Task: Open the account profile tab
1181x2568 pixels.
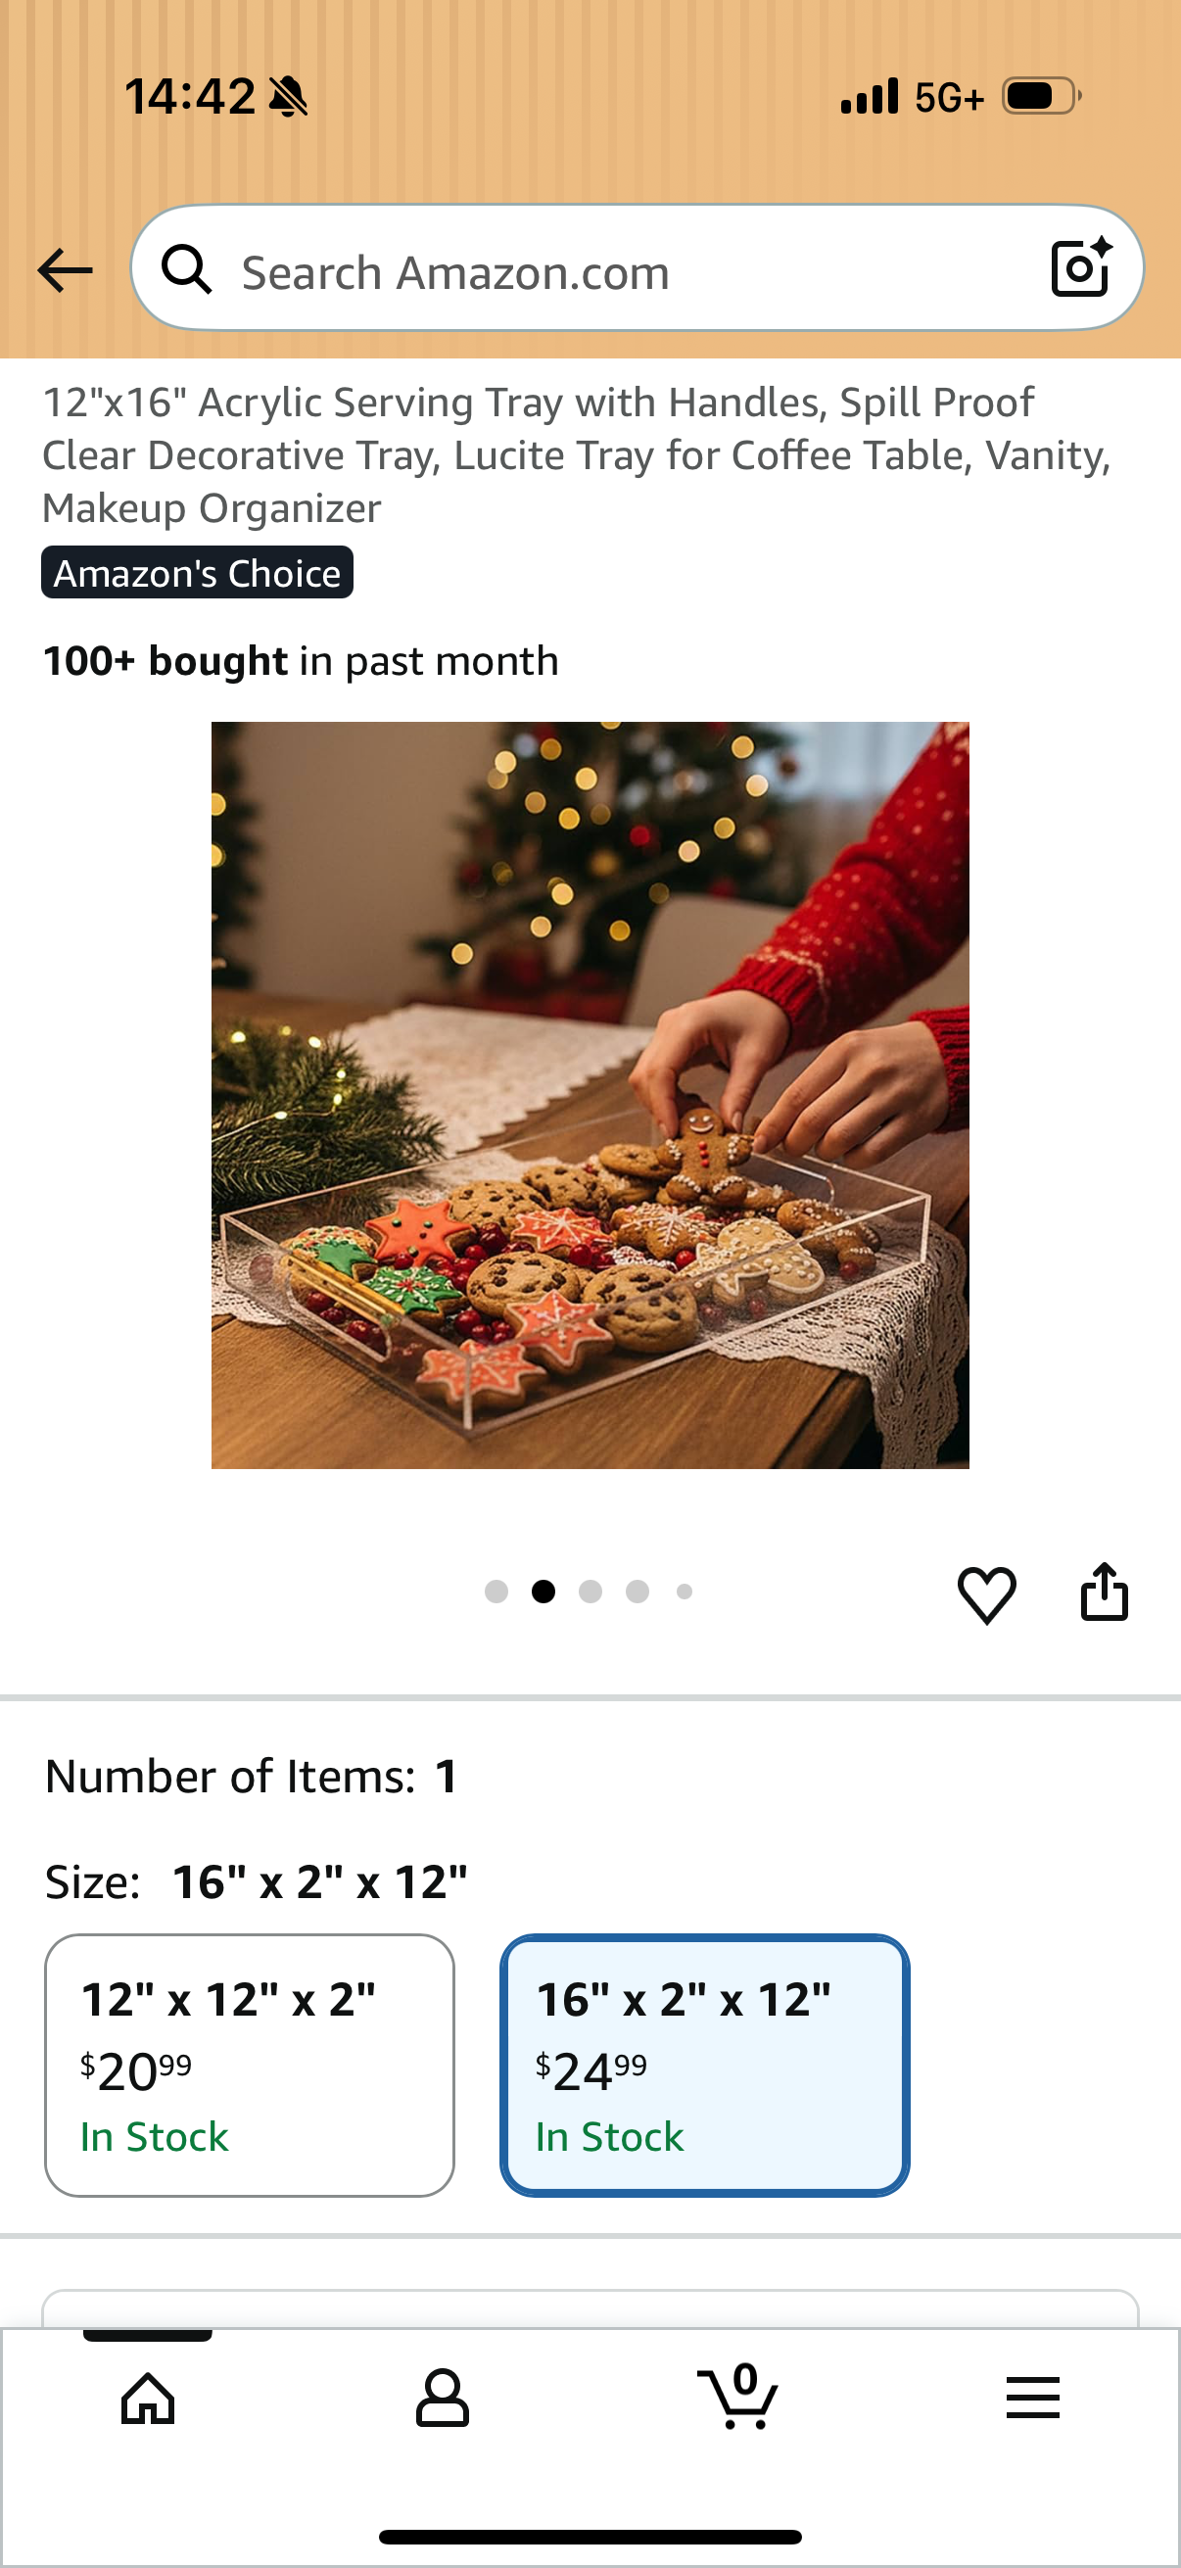Action: 443,2398
